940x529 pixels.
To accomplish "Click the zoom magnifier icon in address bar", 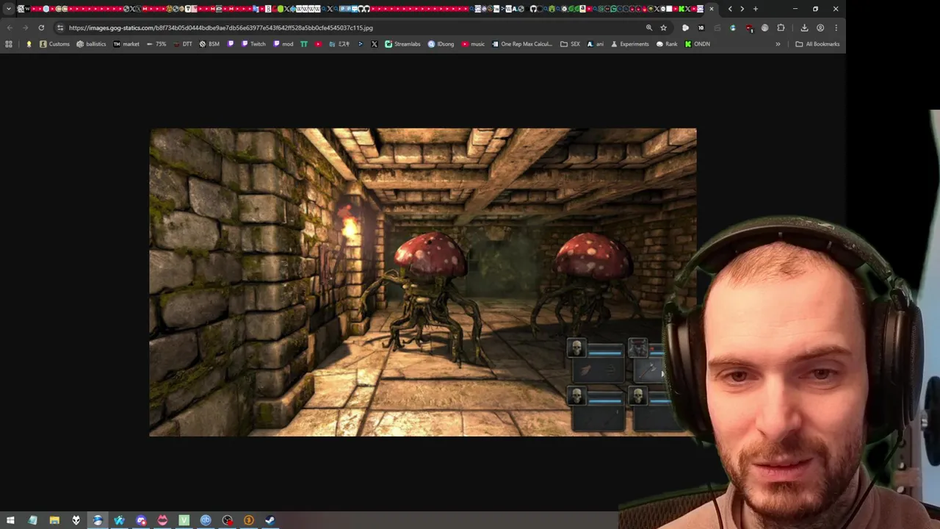I will (649, 28).
